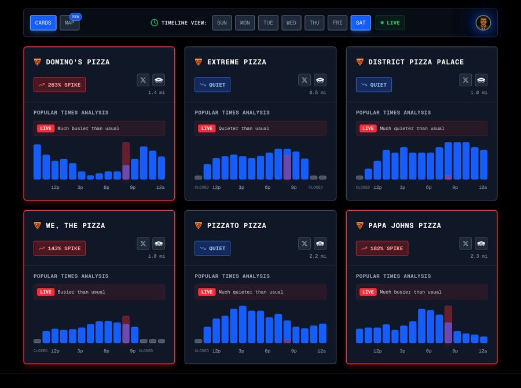Toggle the green LIVE mode button
Viewport: 521px width, 388px height.
390,23
